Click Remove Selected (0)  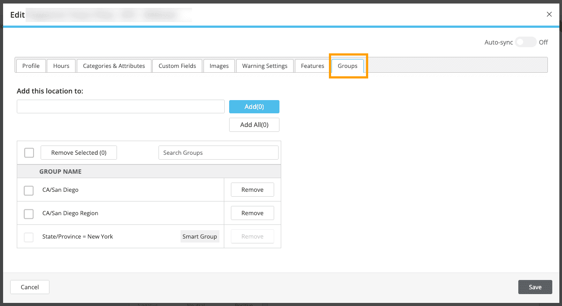(79, 152)
